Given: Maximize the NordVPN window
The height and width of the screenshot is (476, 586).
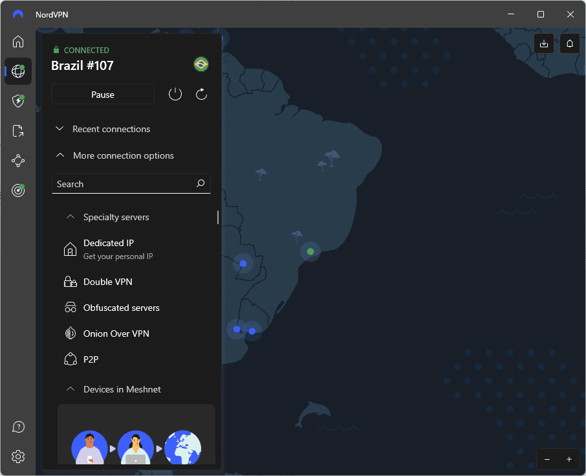Looking at the screenshot, I should point(541,14).
